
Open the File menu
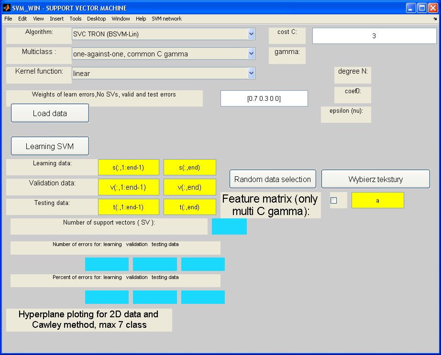(8, 19)
